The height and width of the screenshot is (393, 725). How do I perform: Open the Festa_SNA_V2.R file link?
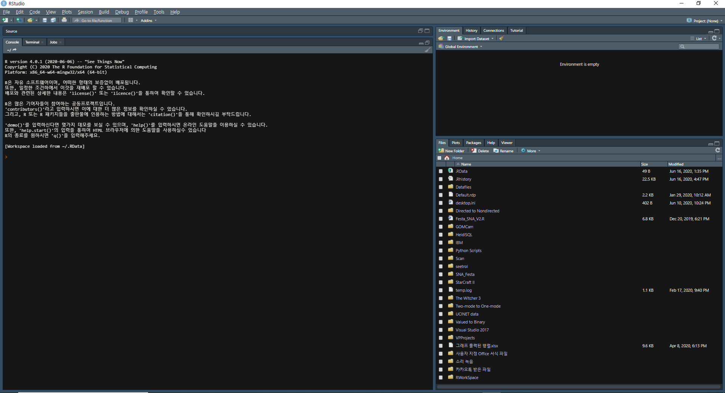(x=470, y=219)
